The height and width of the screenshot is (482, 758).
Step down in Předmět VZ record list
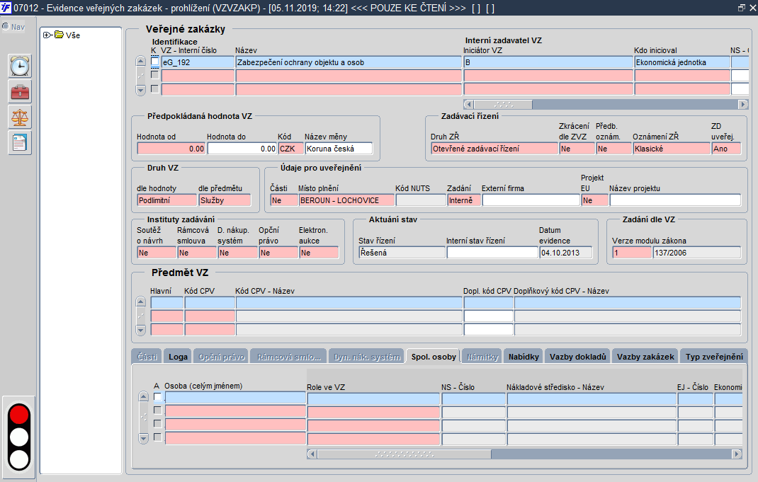click(x=141, y=331)
